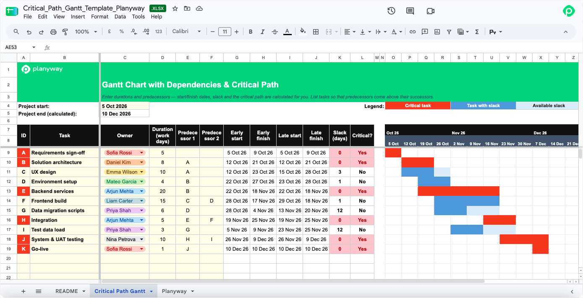Open the zoom 100% dropdown
The height and width of the screenshot is (298, 583).
pos(86,32)
